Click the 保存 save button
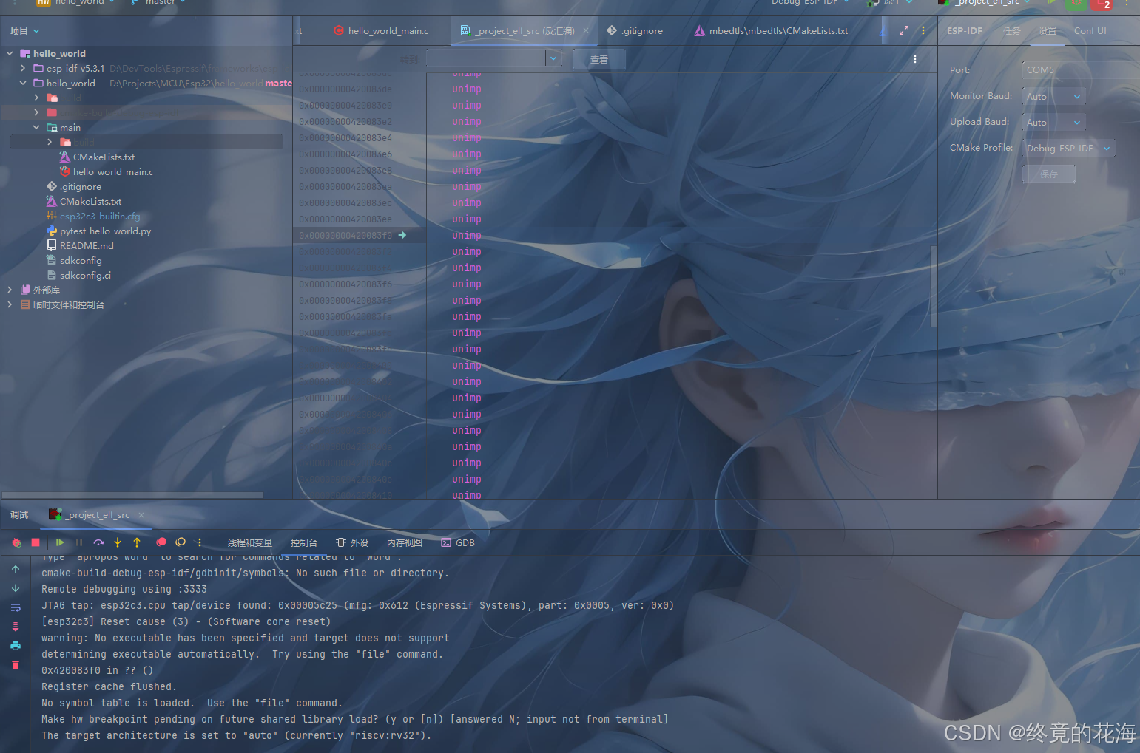 (1049, 174)
